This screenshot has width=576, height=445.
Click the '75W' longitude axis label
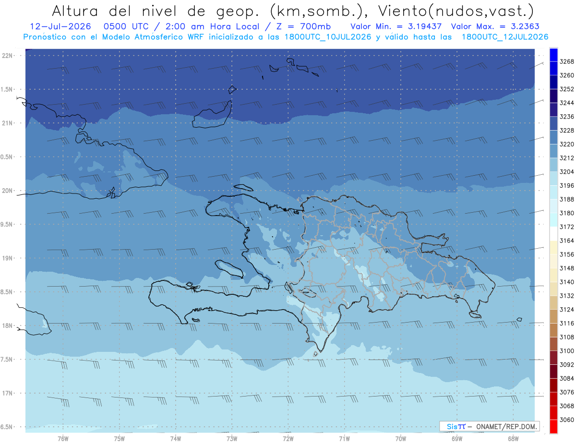pyautogui.click(x=119, y=439)
